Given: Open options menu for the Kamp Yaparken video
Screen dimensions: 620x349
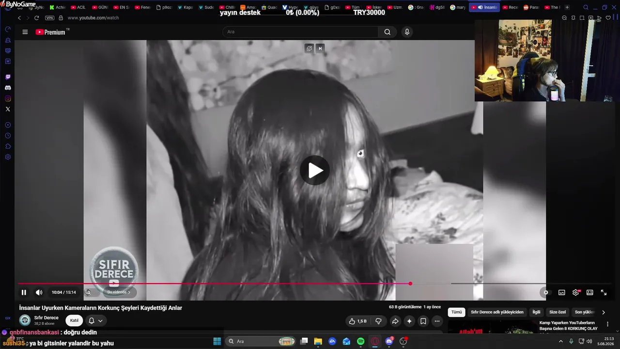Looking at the screenshot, I should pyautogui.click(x=608, y=324).
